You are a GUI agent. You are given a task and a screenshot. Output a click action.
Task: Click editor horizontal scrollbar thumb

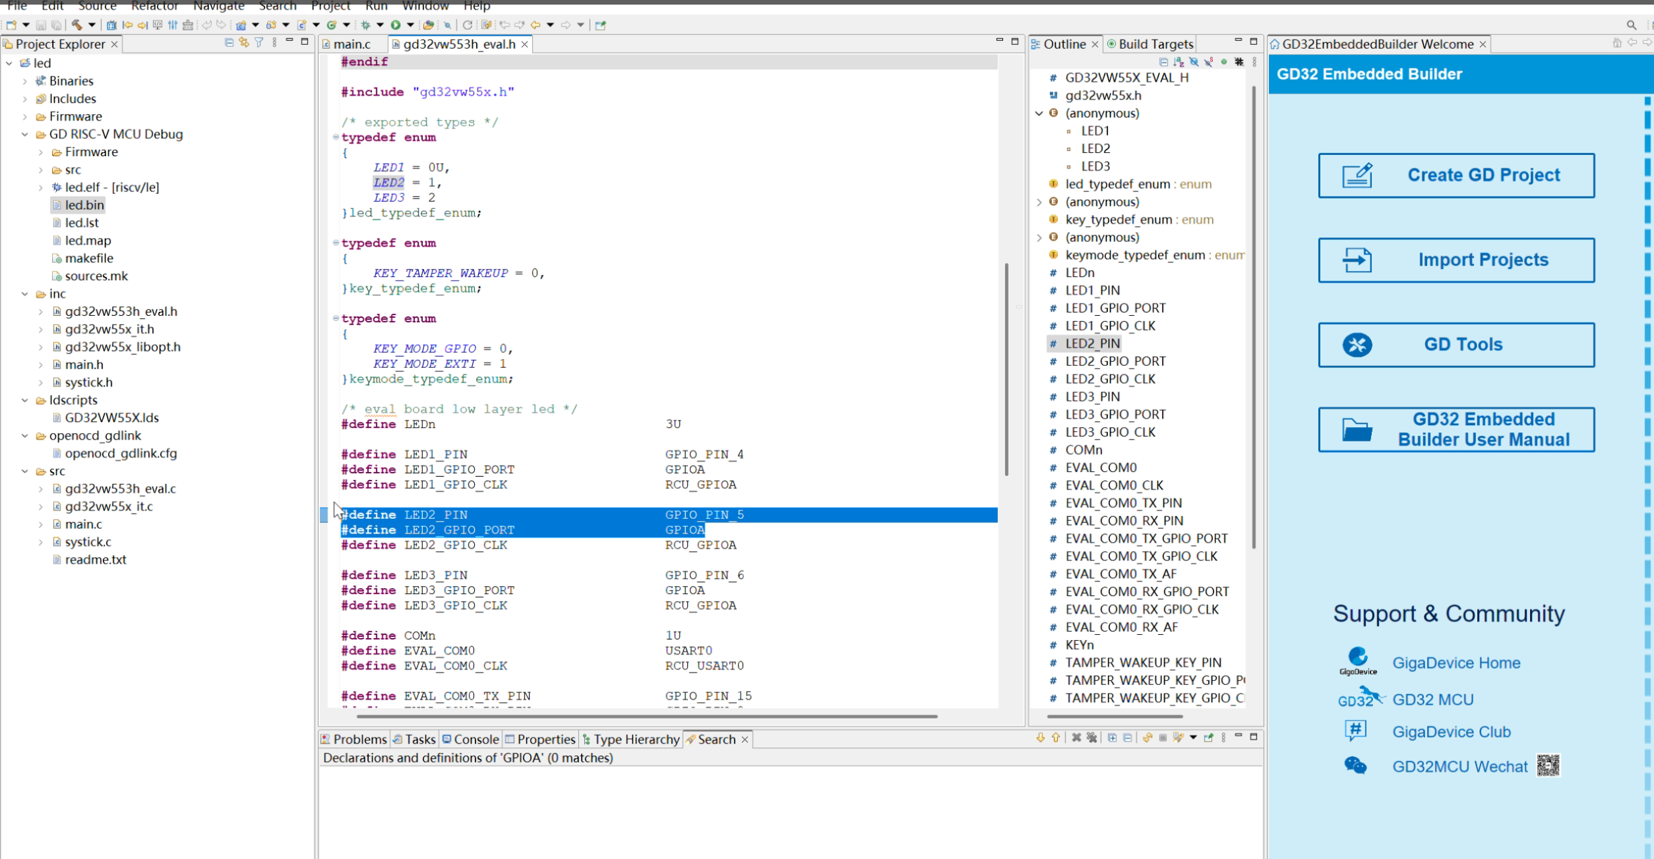pyautogui.click(x=647, y=716)
